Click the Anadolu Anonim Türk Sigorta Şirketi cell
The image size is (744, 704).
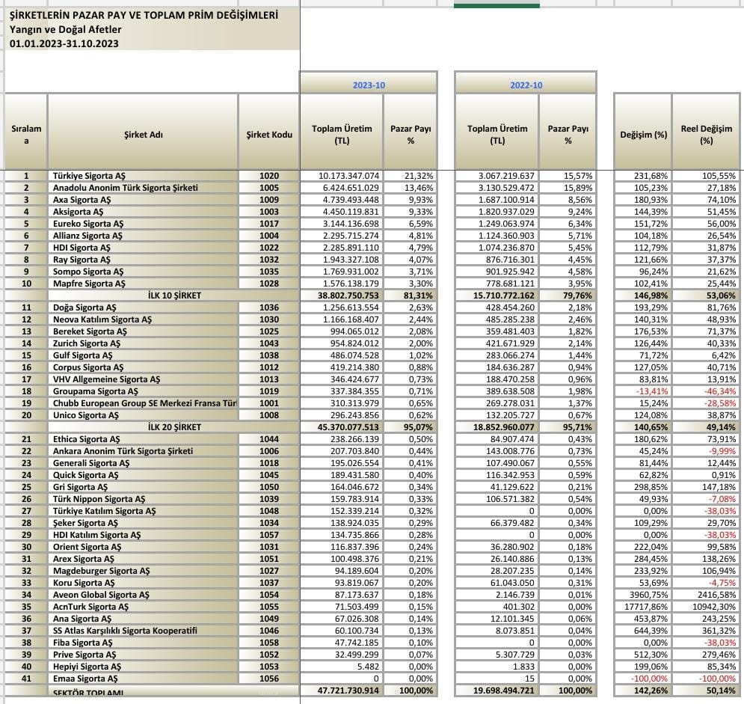(x=143, y=188)
